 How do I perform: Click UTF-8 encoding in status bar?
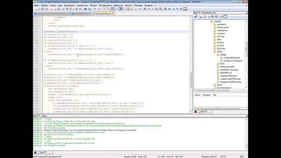click(x=223, y=157)
